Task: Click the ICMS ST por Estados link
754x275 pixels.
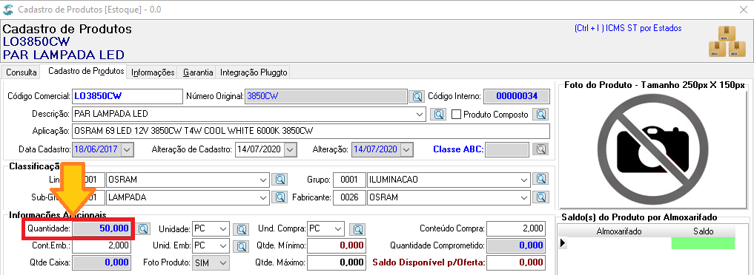Action: coord(628,28)
